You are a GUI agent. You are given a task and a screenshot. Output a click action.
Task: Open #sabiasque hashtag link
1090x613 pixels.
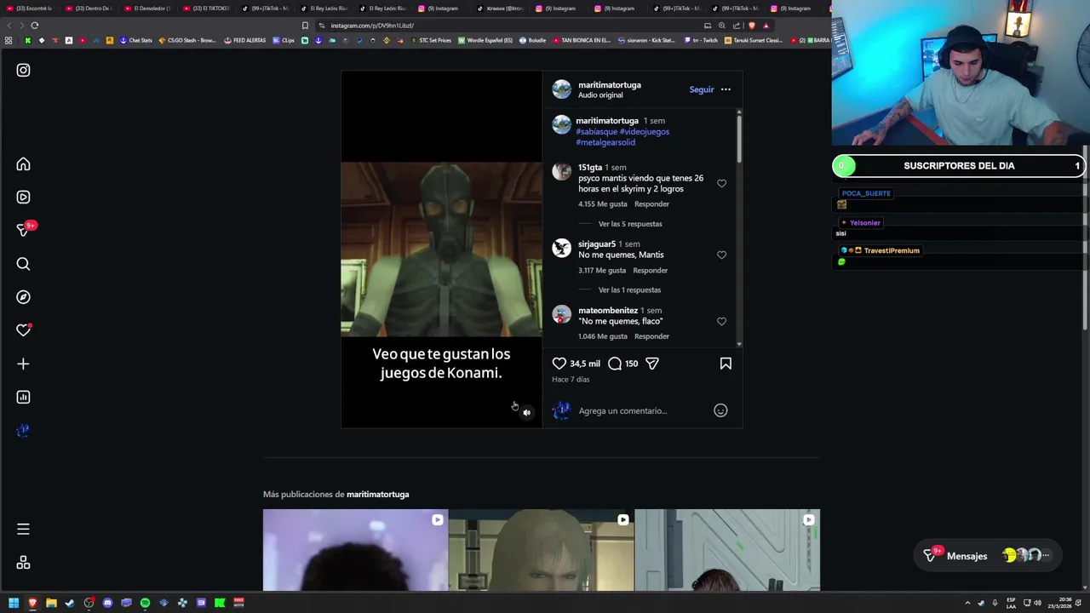pyautogui.click(x=596, y=132)
